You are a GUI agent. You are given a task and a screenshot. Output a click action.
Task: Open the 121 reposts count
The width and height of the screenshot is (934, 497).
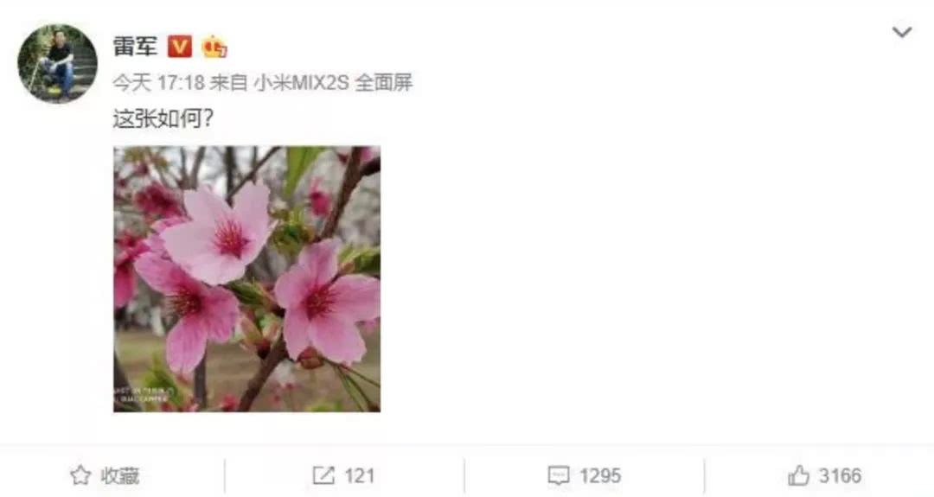tap(359, 475)
